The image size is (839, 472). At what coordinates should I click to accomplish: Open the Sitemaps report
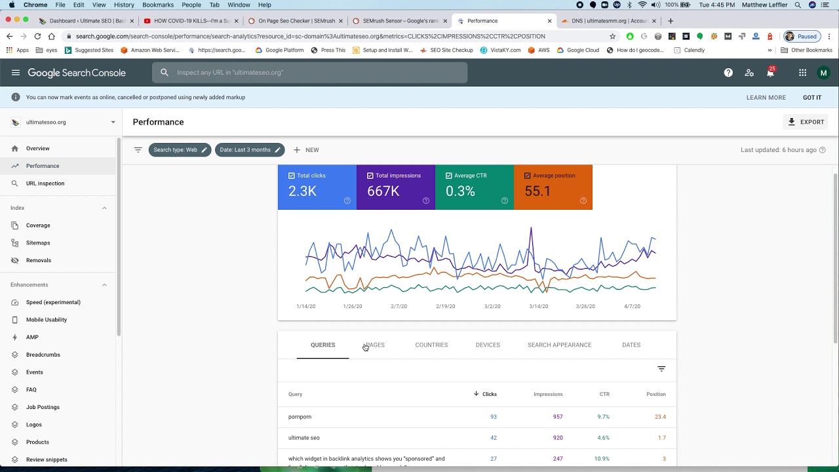pyautogui.click(x=38, y=243)
